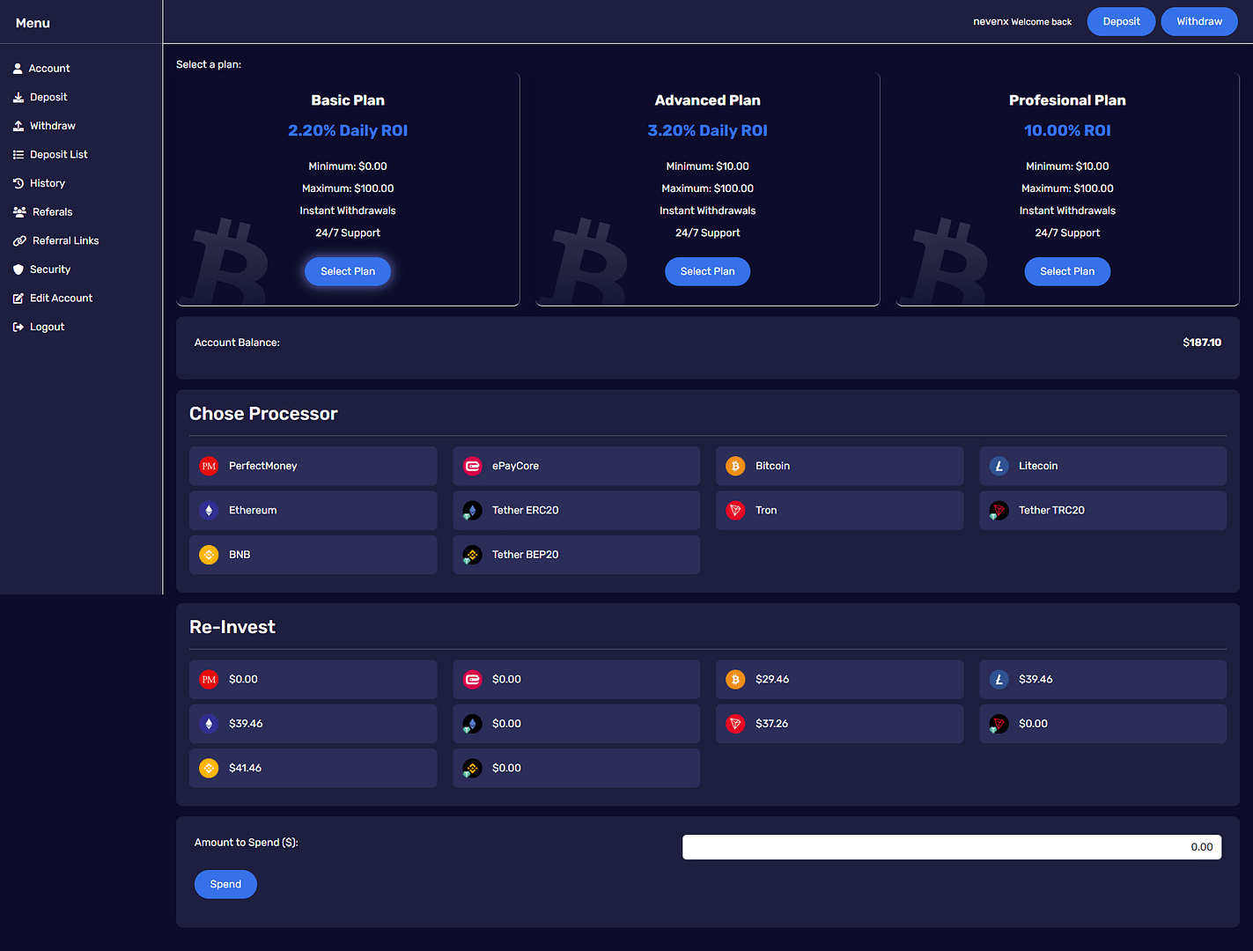Click the $187.10 account balance value
The height and width of the screenshot is (951, 1253).
[x=1202, y=343]
